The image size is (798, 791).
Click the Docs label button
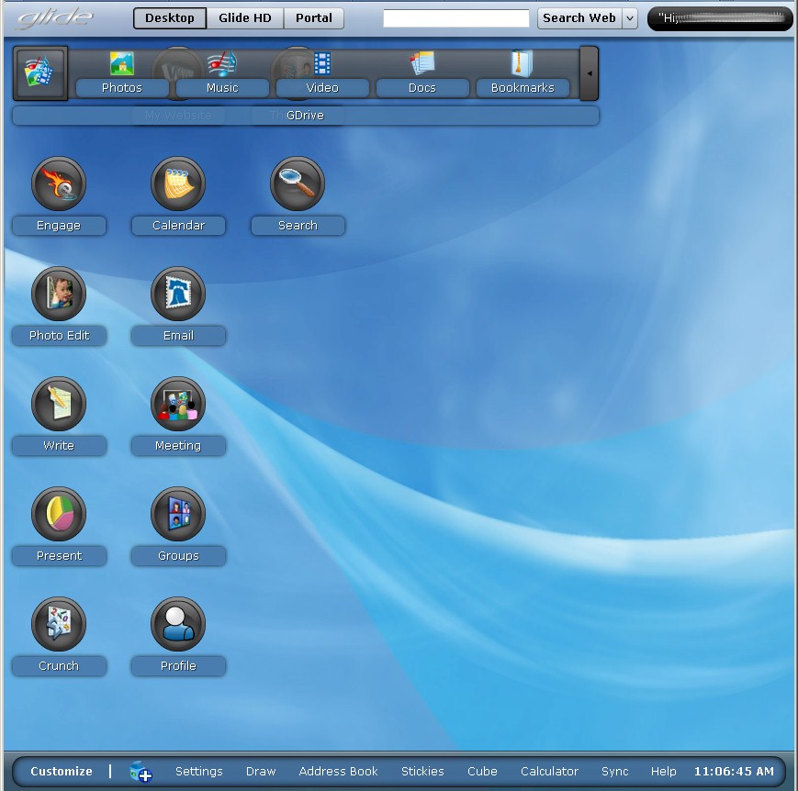coord(422,88)
